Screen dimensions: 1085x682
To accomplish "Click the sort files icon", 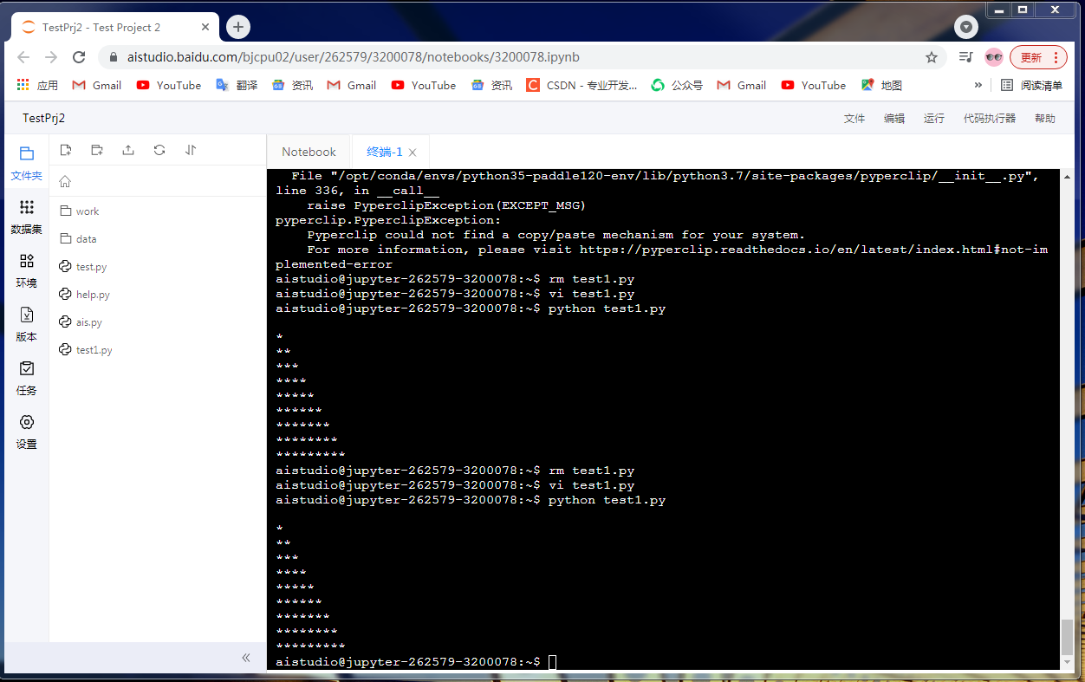I will (191, 150).
